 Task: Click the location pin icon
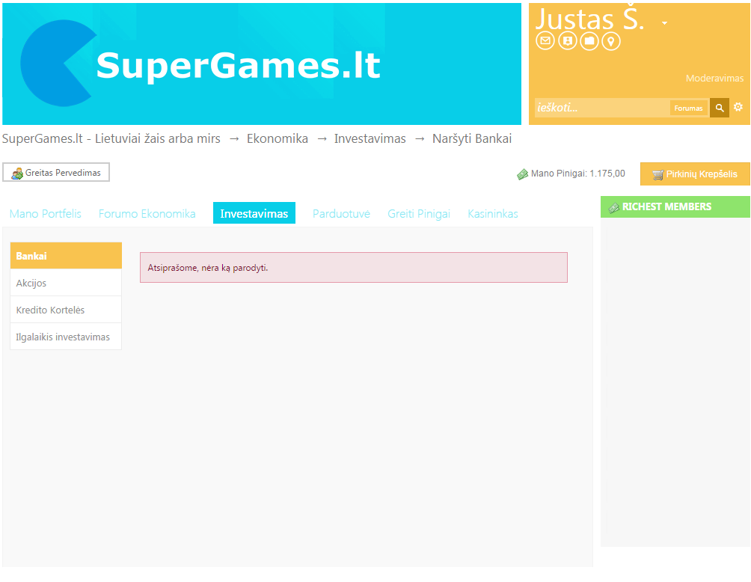click(610, 40)
